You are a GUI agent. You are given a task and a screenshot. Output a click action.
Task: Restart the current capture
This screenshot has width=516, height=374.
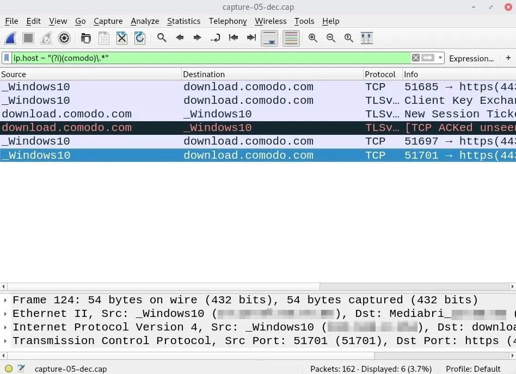[x=46, y=38]
